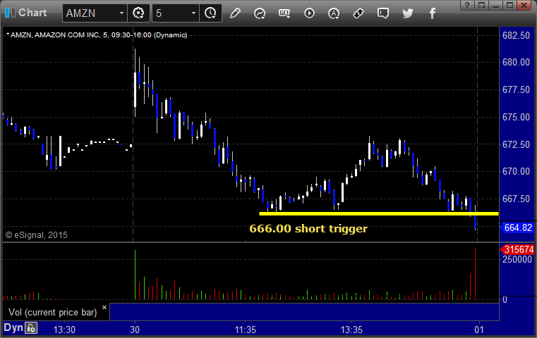Open the GET tools menu

coord(284,13)
